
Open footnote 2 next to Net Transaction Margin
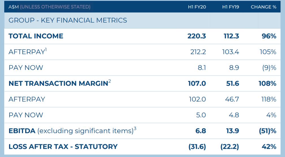[110, 81]
